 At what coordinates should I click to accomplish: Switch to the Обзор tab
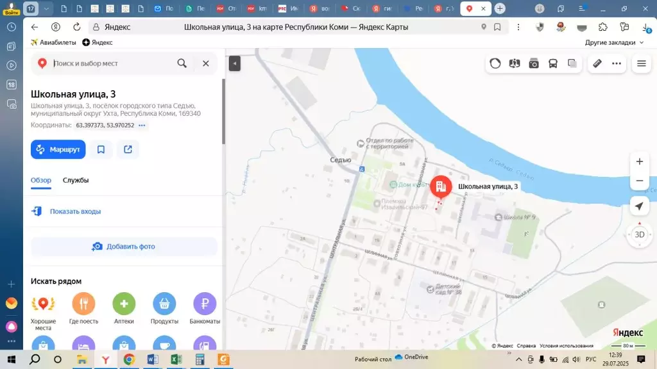[41, 180]
